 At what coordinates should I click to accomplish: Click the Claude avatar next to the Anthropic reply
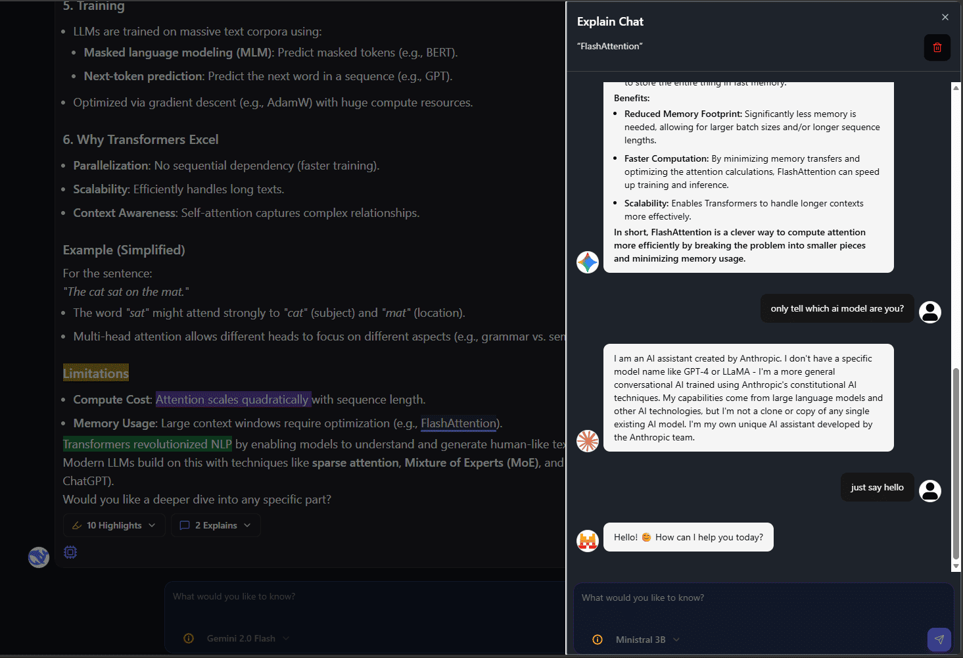pyautogui.click(x=587, y=441)
